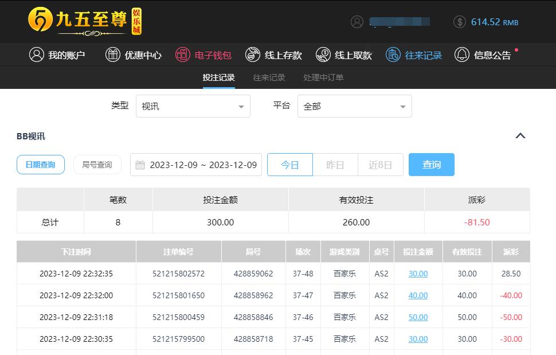Click the 注单编号 column header
This screenshot has width=556, height=355.
[178, 251]
